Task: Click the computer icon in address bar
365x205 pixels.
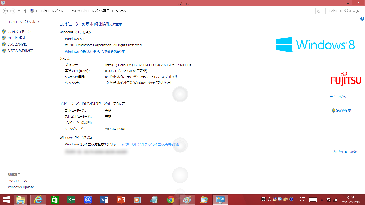Action: 32,11
